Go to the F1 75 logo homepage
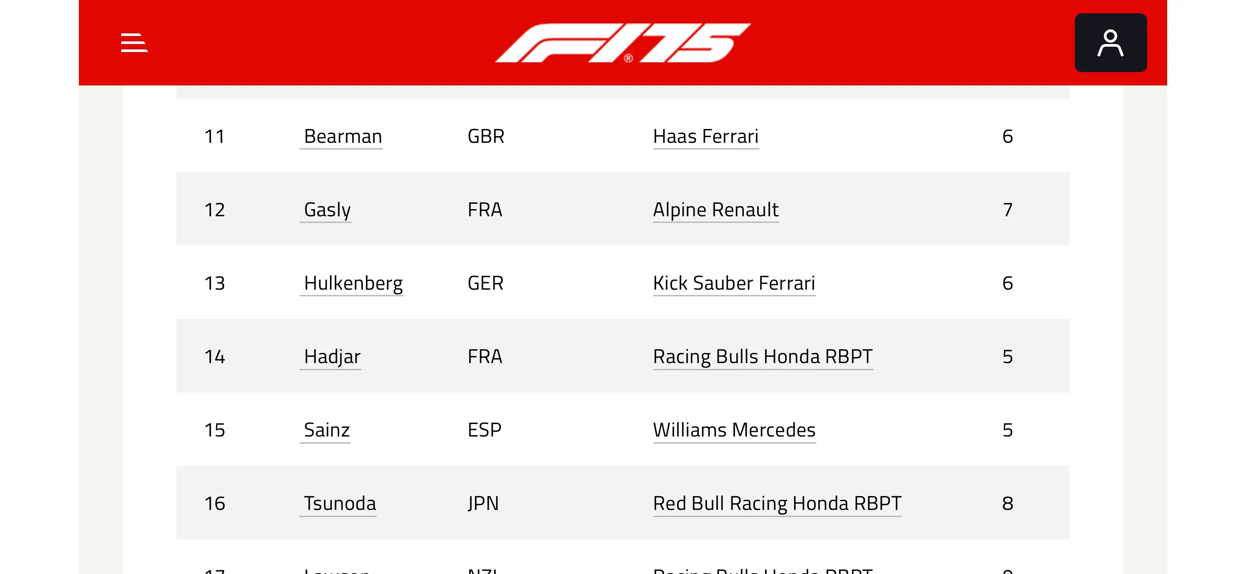1246x574 pixels. coord(623,43)
